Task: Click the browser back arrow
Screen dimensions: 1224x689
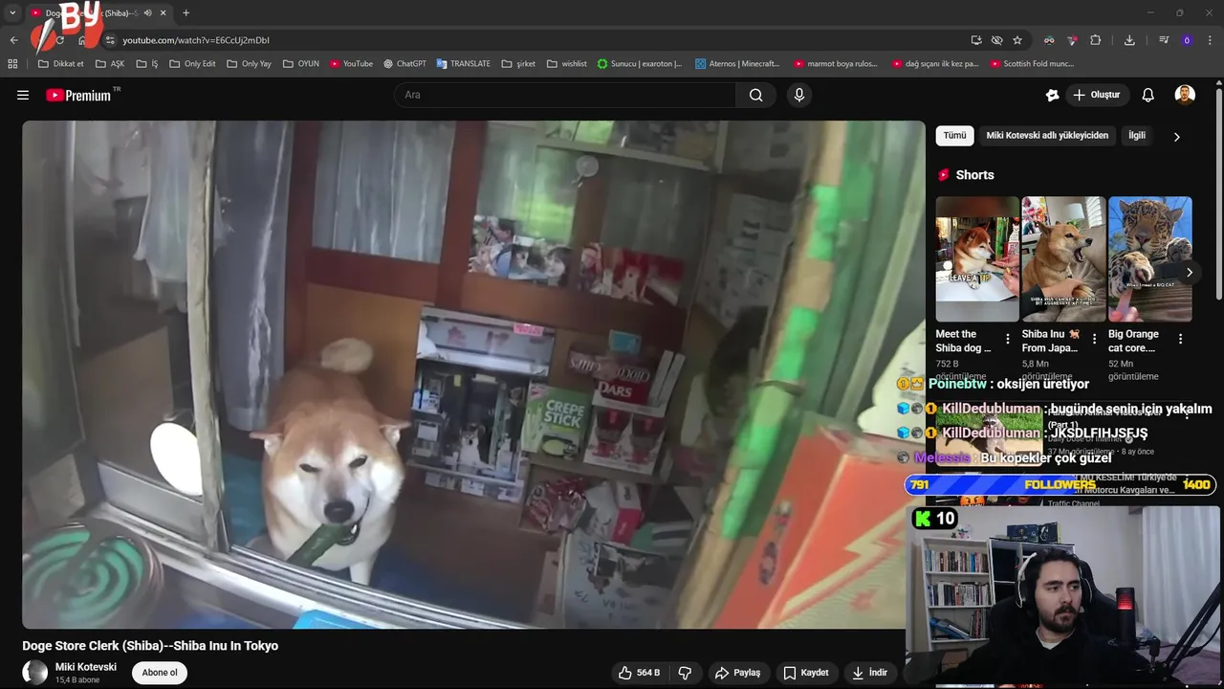Action: coord(13,40)
